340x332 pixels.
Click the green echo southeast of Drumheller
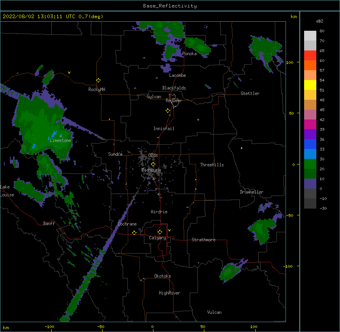coord(262,231)
